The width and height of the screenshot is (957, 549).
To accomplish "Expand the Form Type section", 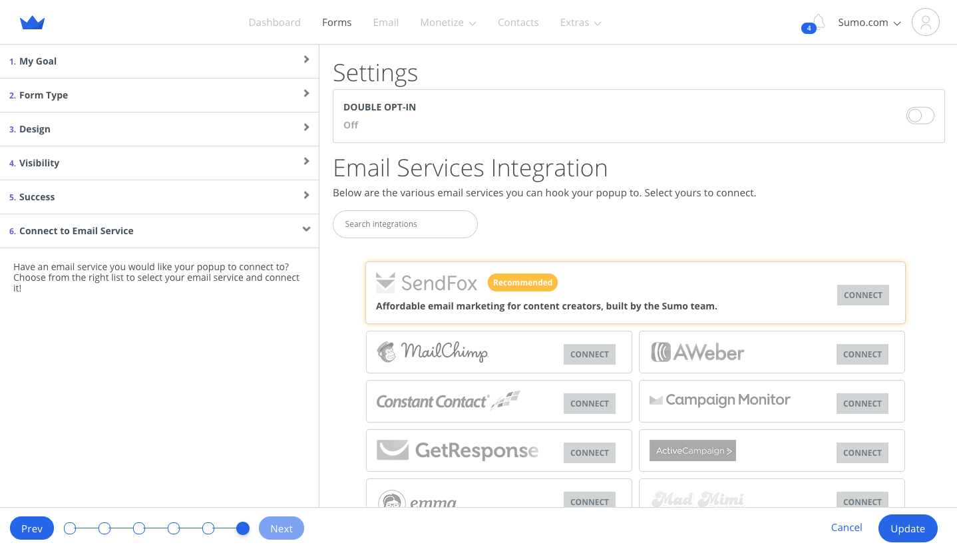I will [x=159, y=95].
